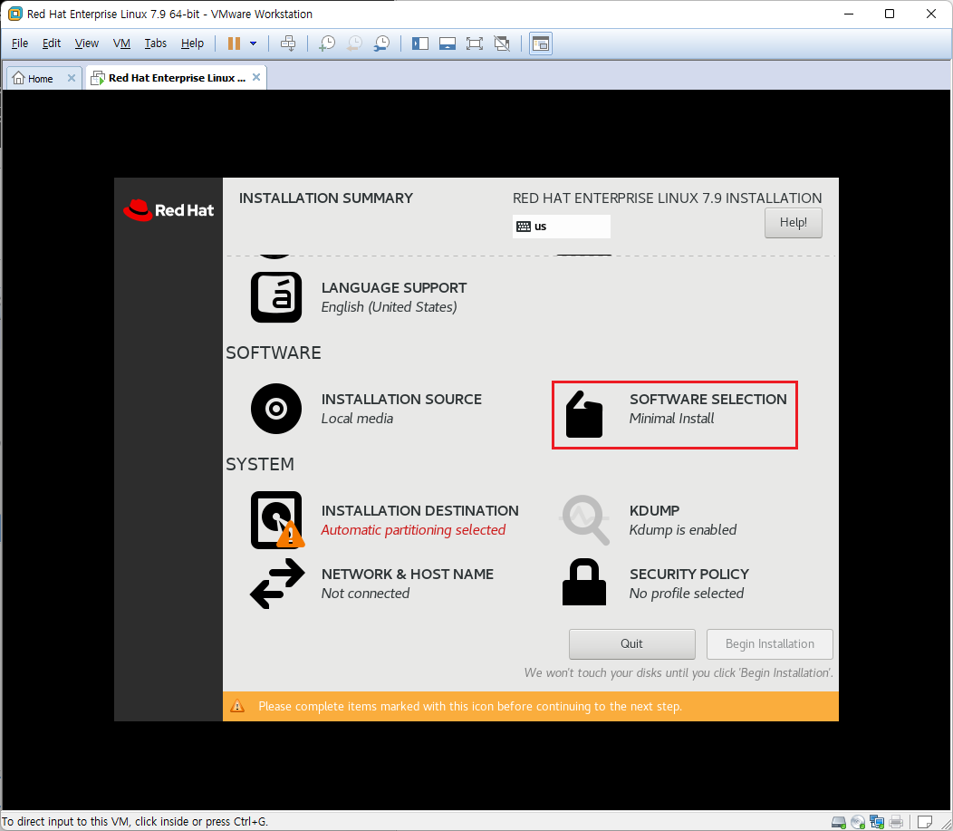Click the 'Local media' text
The height and width of the screenshot is (831, 953).
point(357,419)
